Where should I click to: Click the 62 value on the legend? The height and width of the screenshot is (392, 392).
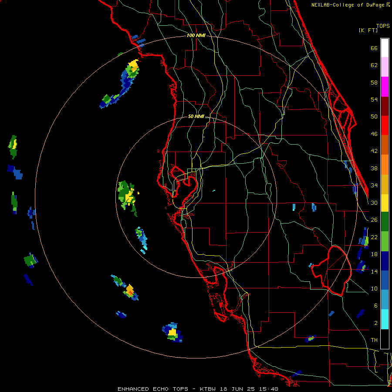pyautogui.click(x=374, y=65)
